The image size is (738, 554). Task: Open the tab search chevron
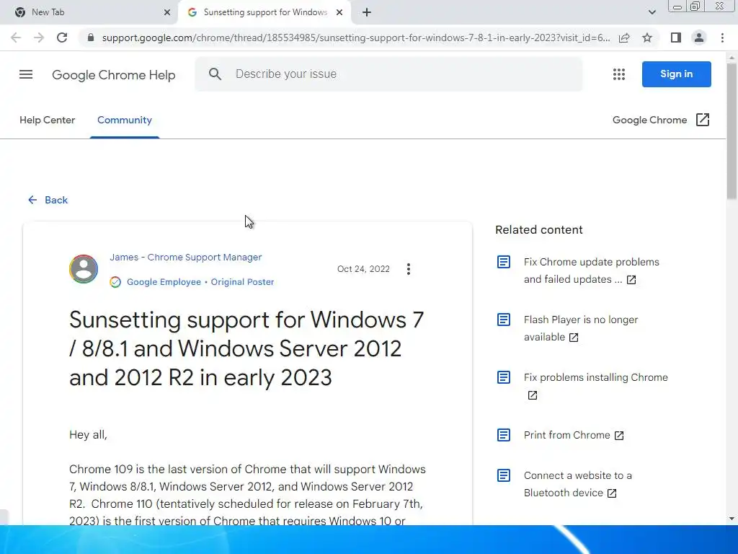pos(652,12)
